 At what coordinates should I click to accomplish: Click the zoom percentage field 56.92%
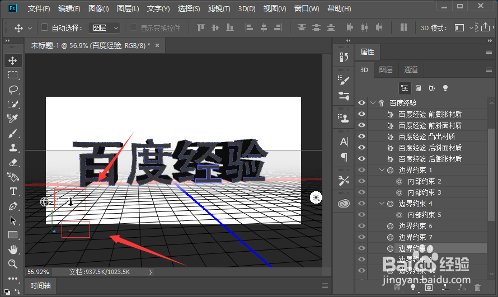click(x=39, y=272)
